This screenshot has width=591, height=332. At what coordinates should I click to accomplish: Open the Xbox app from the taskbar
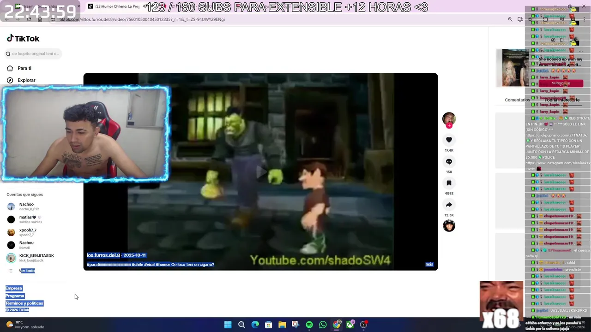click(x=350, y=325)
